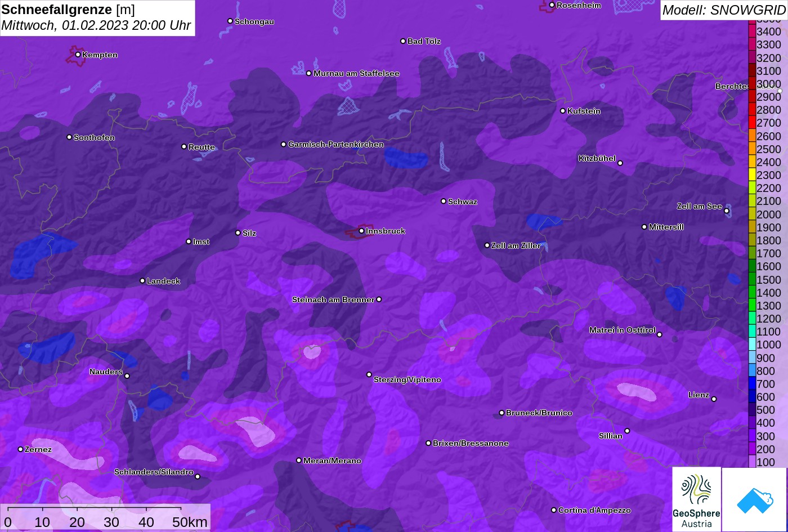The image size is (788, 532).
Task: Select the 1000 cyan legend swatch
Action: tap(752, 345)
